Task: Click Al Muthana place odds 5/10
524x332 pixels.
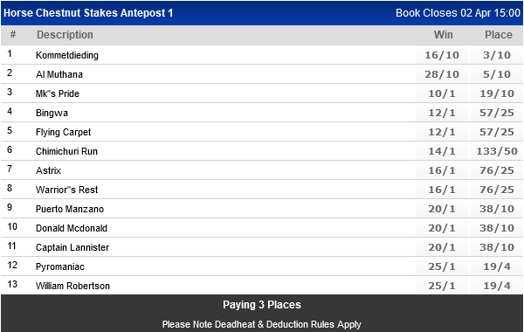Action: (497, 74)
